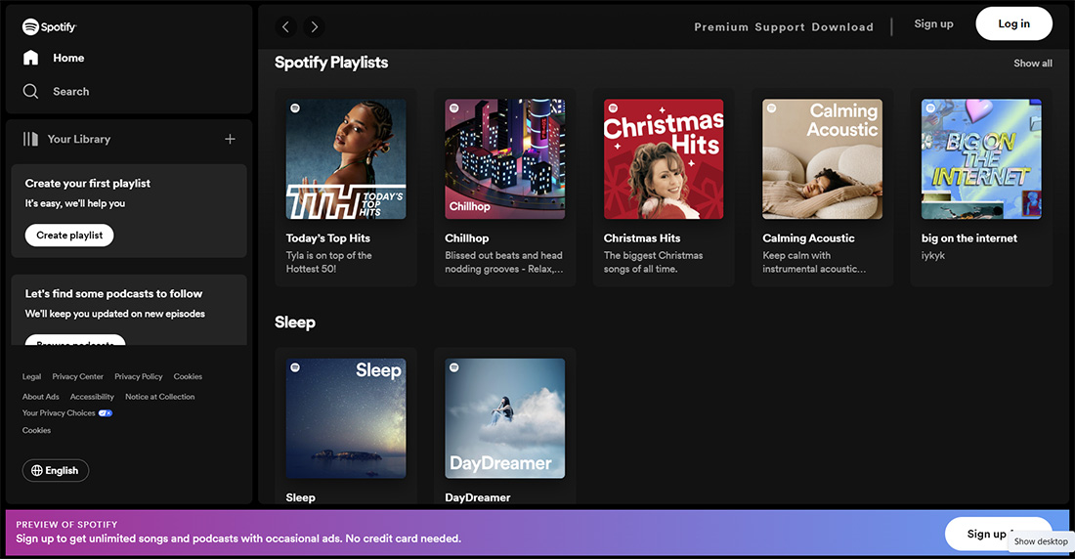
Task: Click big on the internet title
Action: coord(969,238)
